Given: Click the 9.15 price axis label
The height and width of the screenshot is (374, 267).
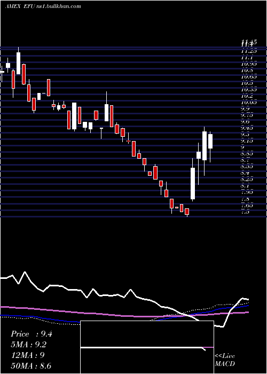Looking at the screenshot, I should coord(247,141).
